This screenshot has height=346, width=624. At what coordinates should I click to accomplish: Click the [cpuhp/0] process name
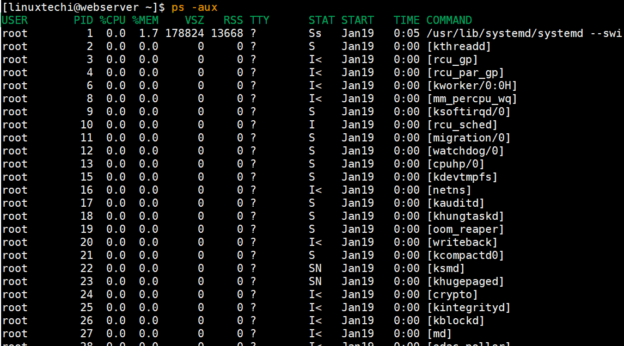click(456, 164)
